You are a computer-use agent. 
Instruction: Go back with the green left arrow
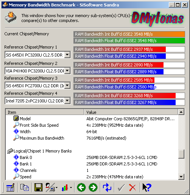[x=81, y=187]
